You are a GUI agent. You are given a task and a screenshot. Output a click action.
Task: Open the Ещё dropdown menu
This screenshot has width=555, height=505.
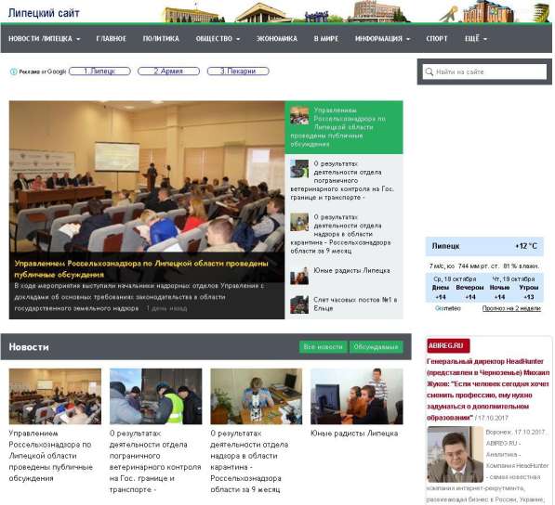(x=476, y=39)
